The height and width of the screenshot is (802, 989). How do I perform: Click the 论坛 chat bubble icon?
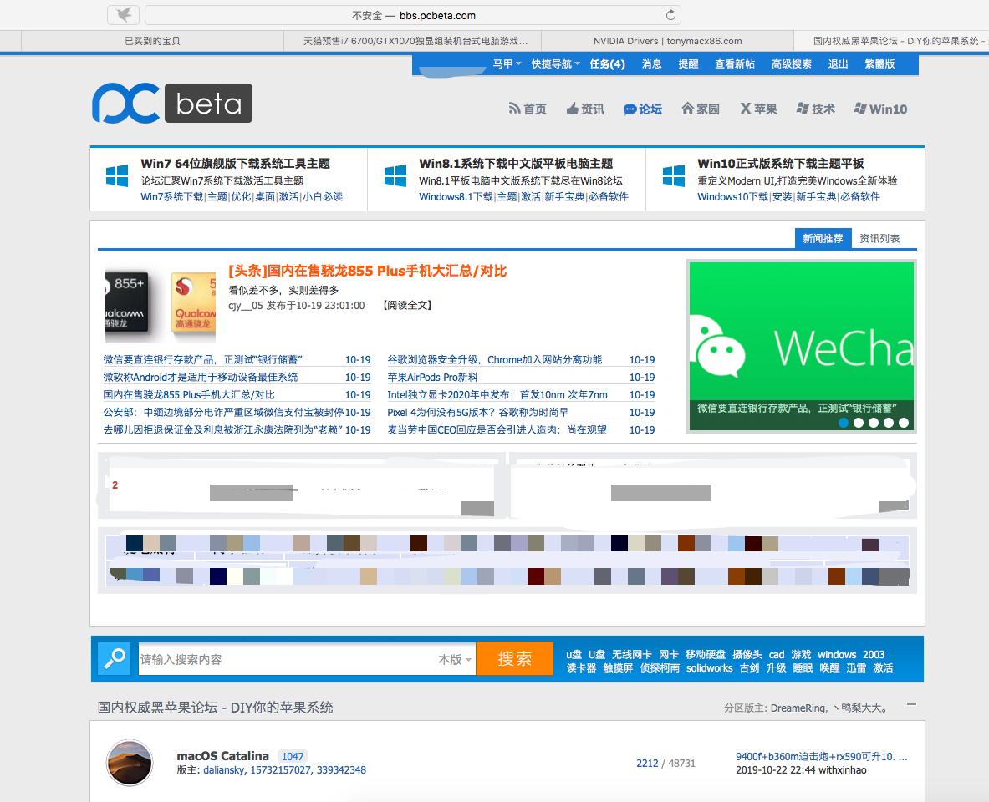[630, 109]
